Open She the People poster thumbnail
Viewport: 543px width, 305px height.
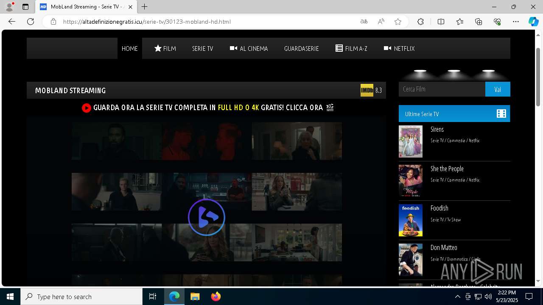tap(411, 181)
